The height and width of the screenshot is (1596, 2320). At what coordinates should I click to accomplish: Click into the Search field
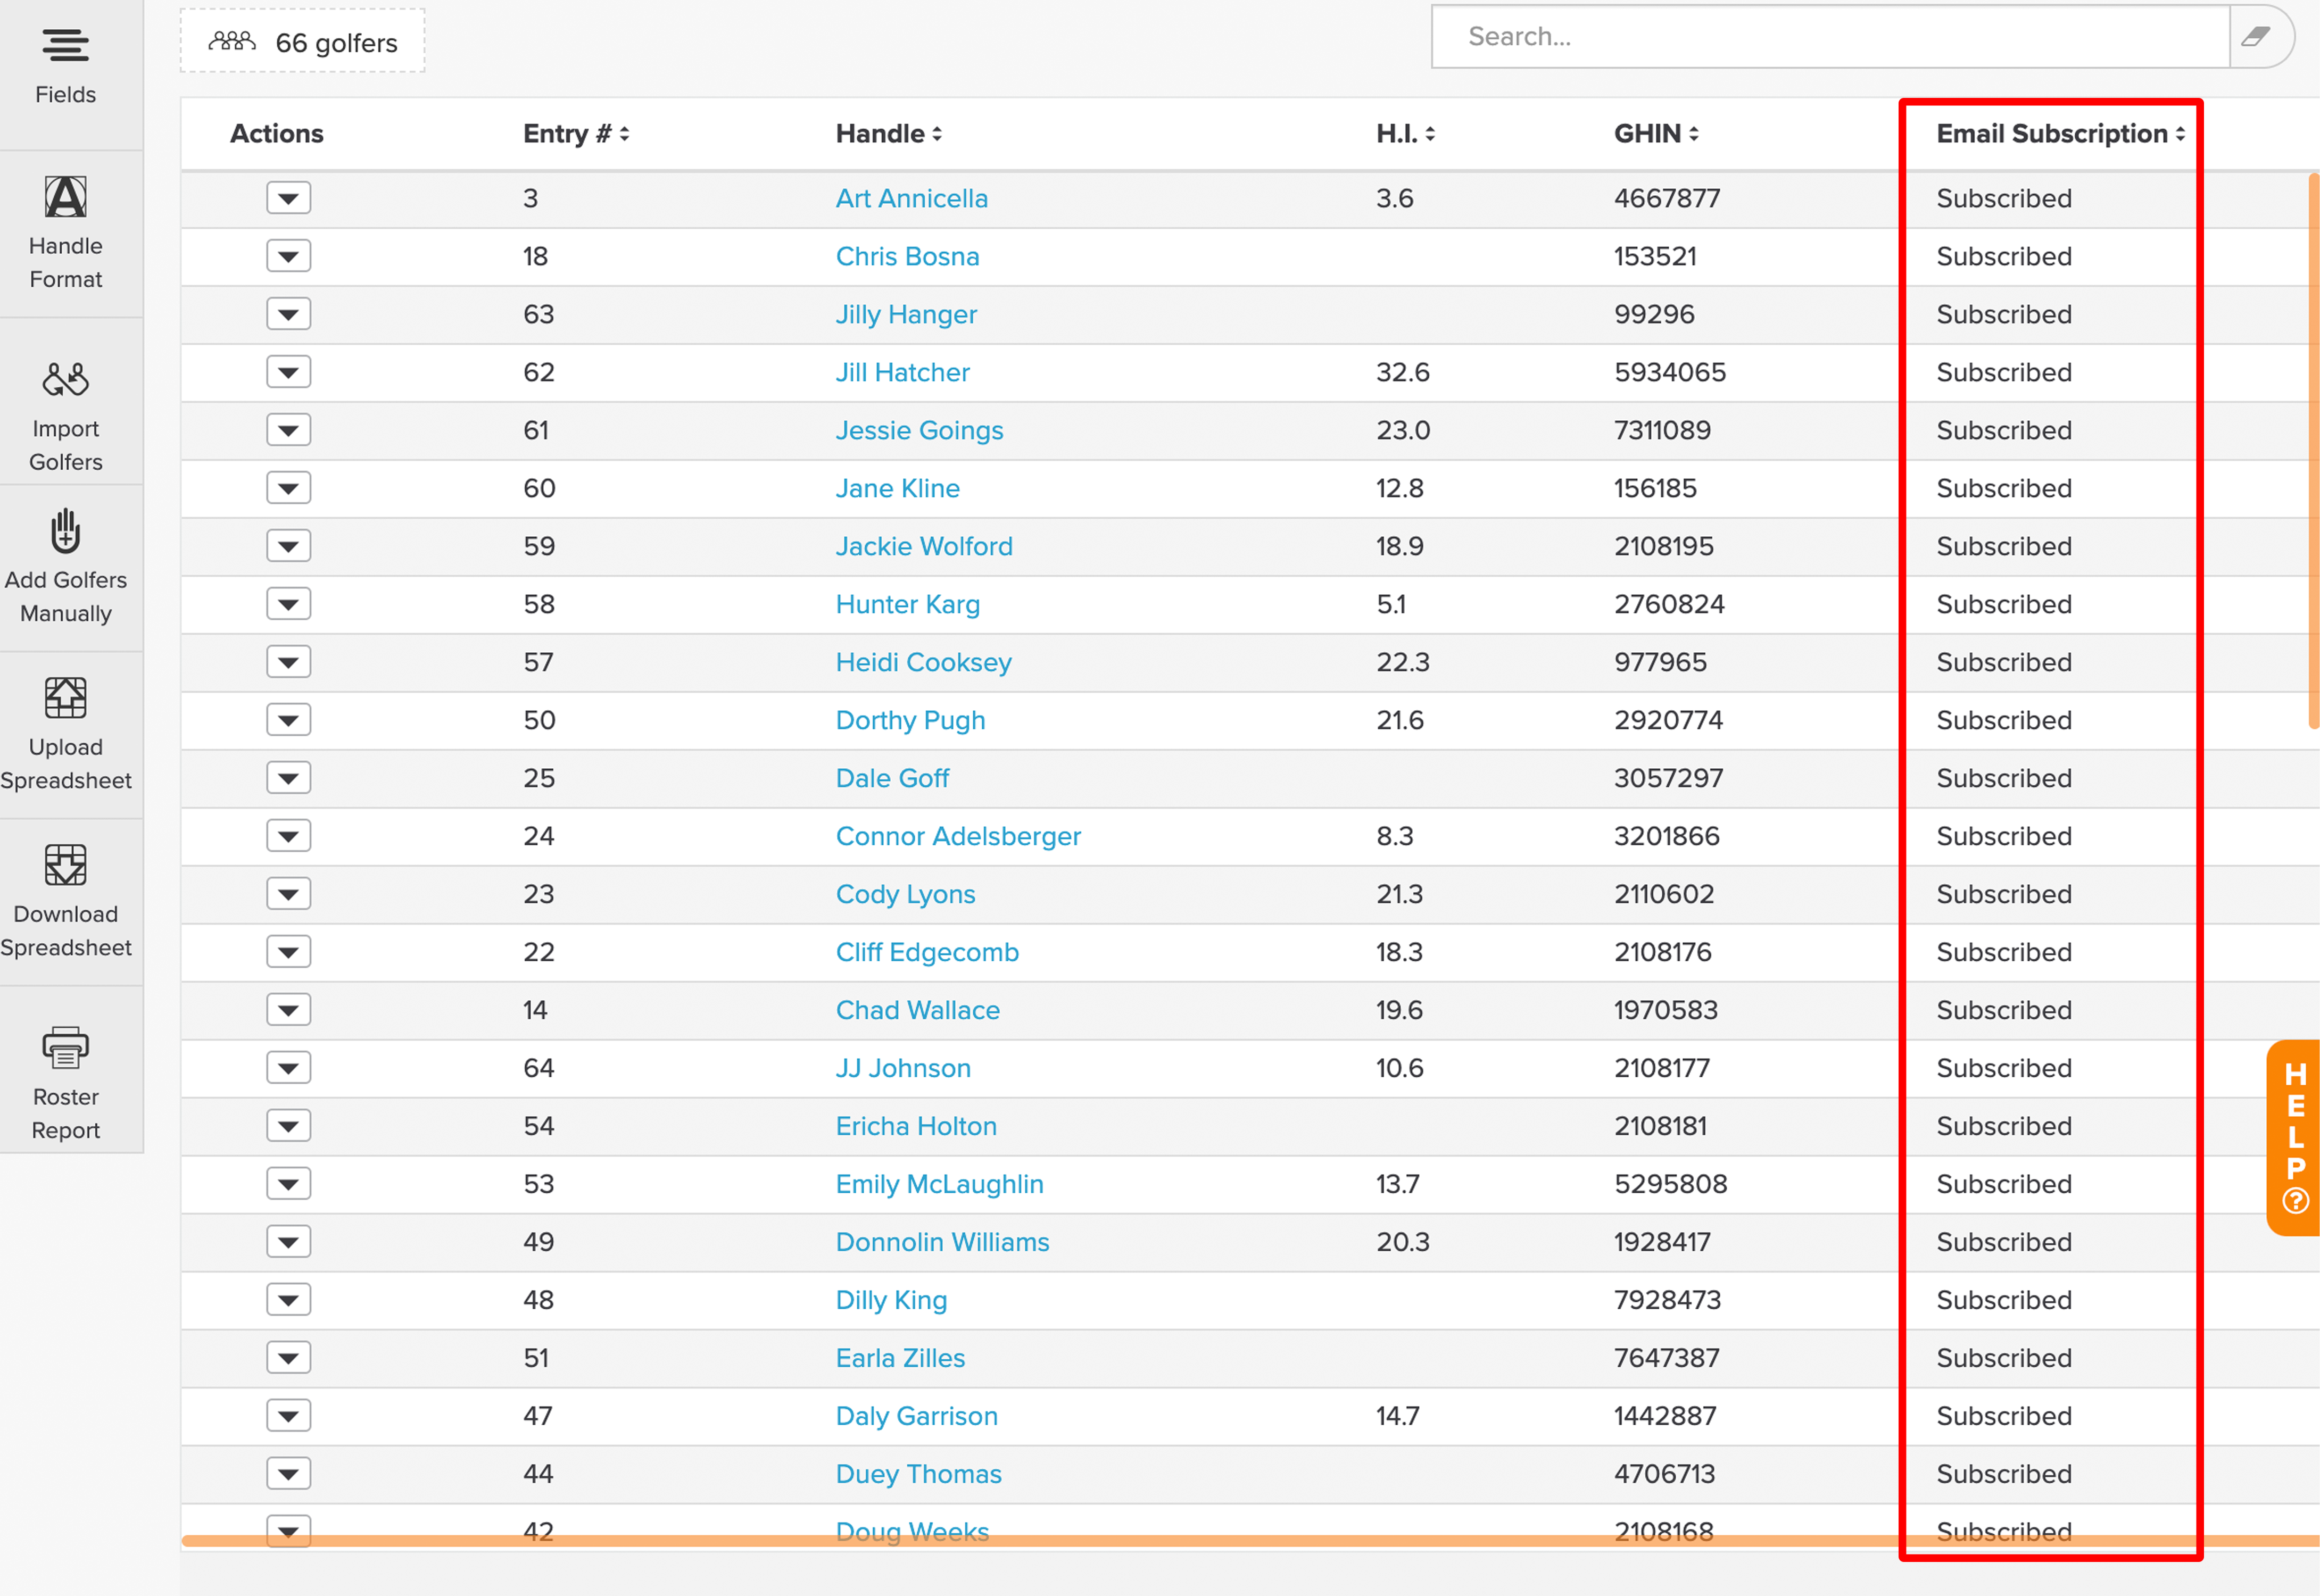click(x=1830, y=37)
